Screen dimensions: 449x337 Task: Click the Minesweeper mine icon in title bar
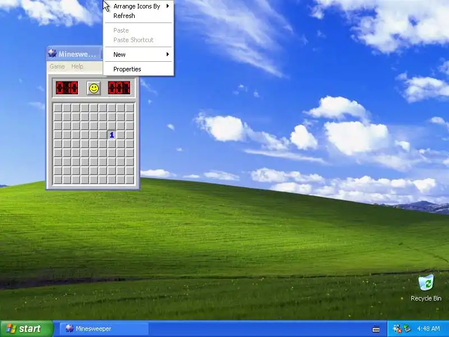click(x=52, y=53)
